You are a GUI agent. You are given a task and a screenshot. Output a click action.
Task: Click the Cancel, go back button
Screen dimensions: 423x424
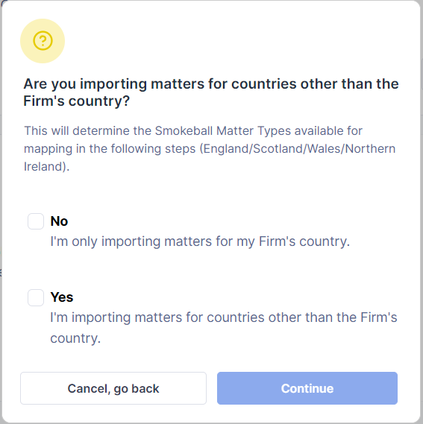[x=113, y=388]
